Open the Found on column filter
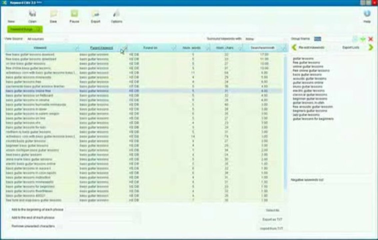 tap(174, 48)
